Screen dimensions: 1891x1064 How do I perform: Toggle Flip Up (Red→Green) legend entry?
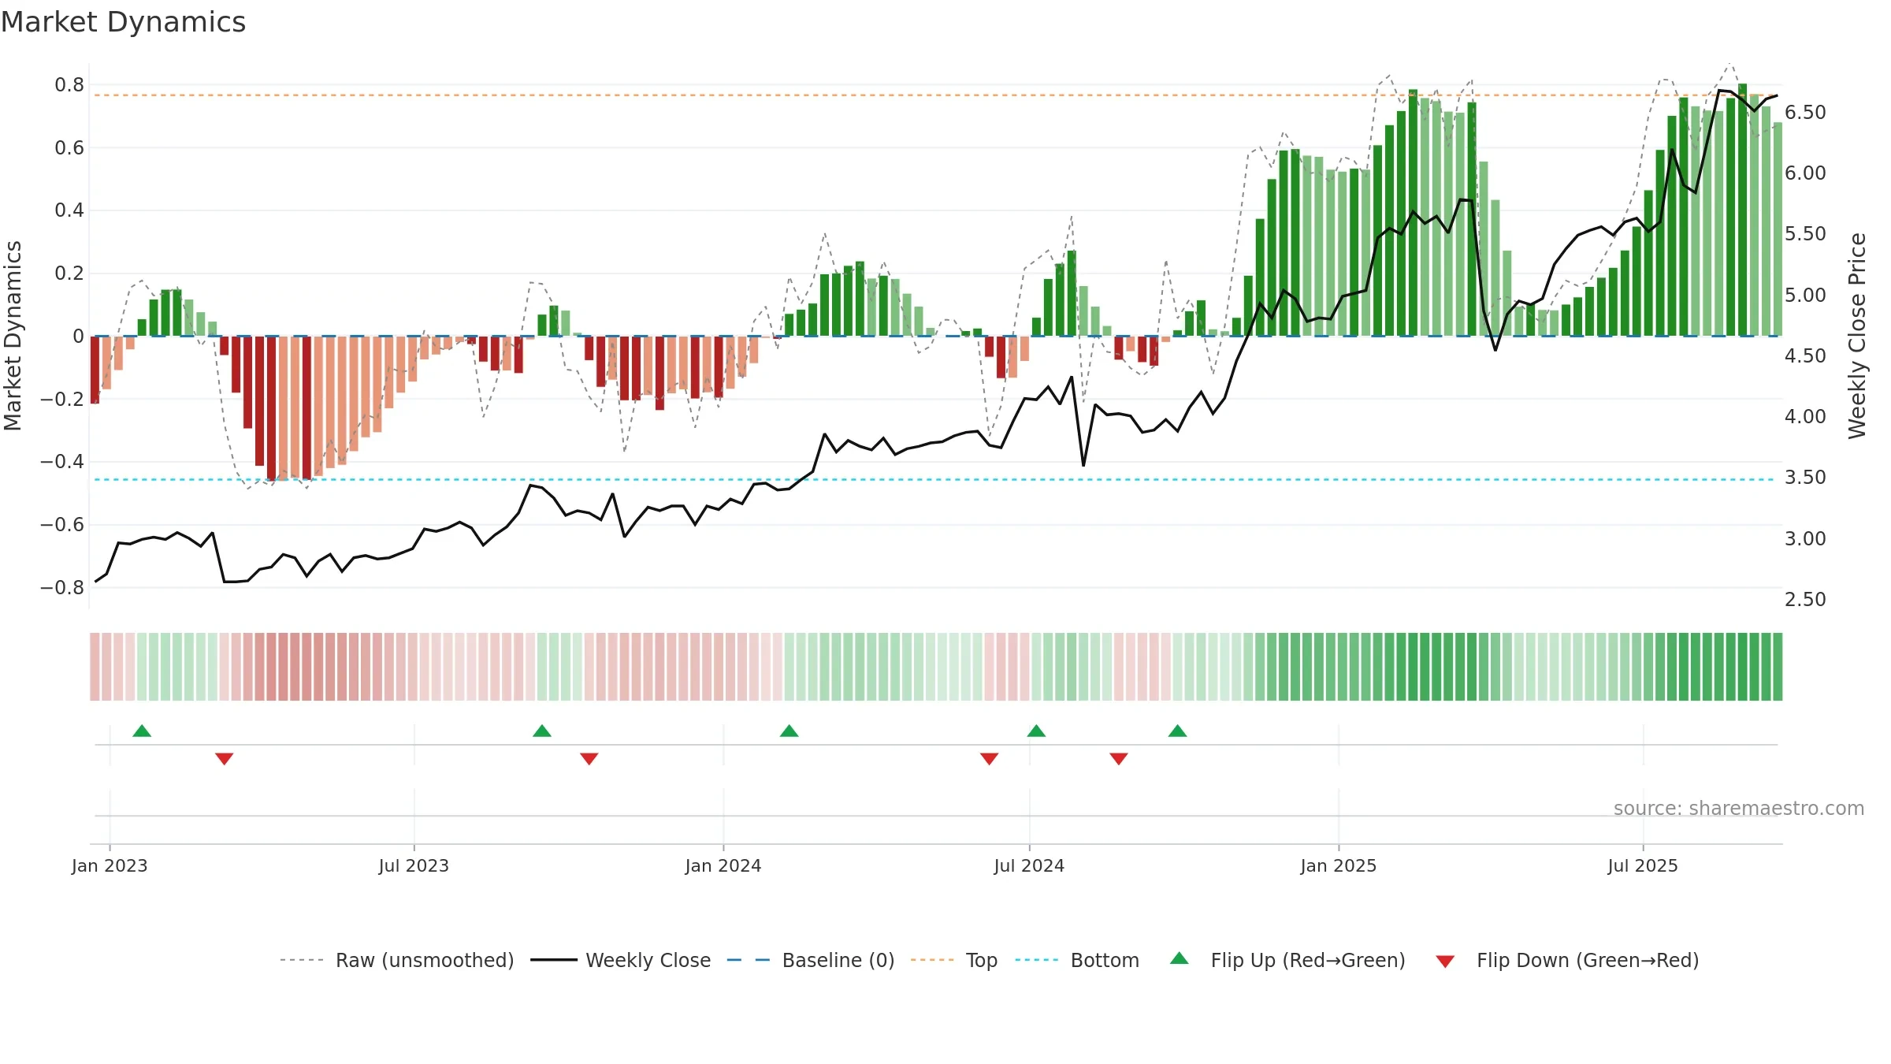click(1288, 960)
